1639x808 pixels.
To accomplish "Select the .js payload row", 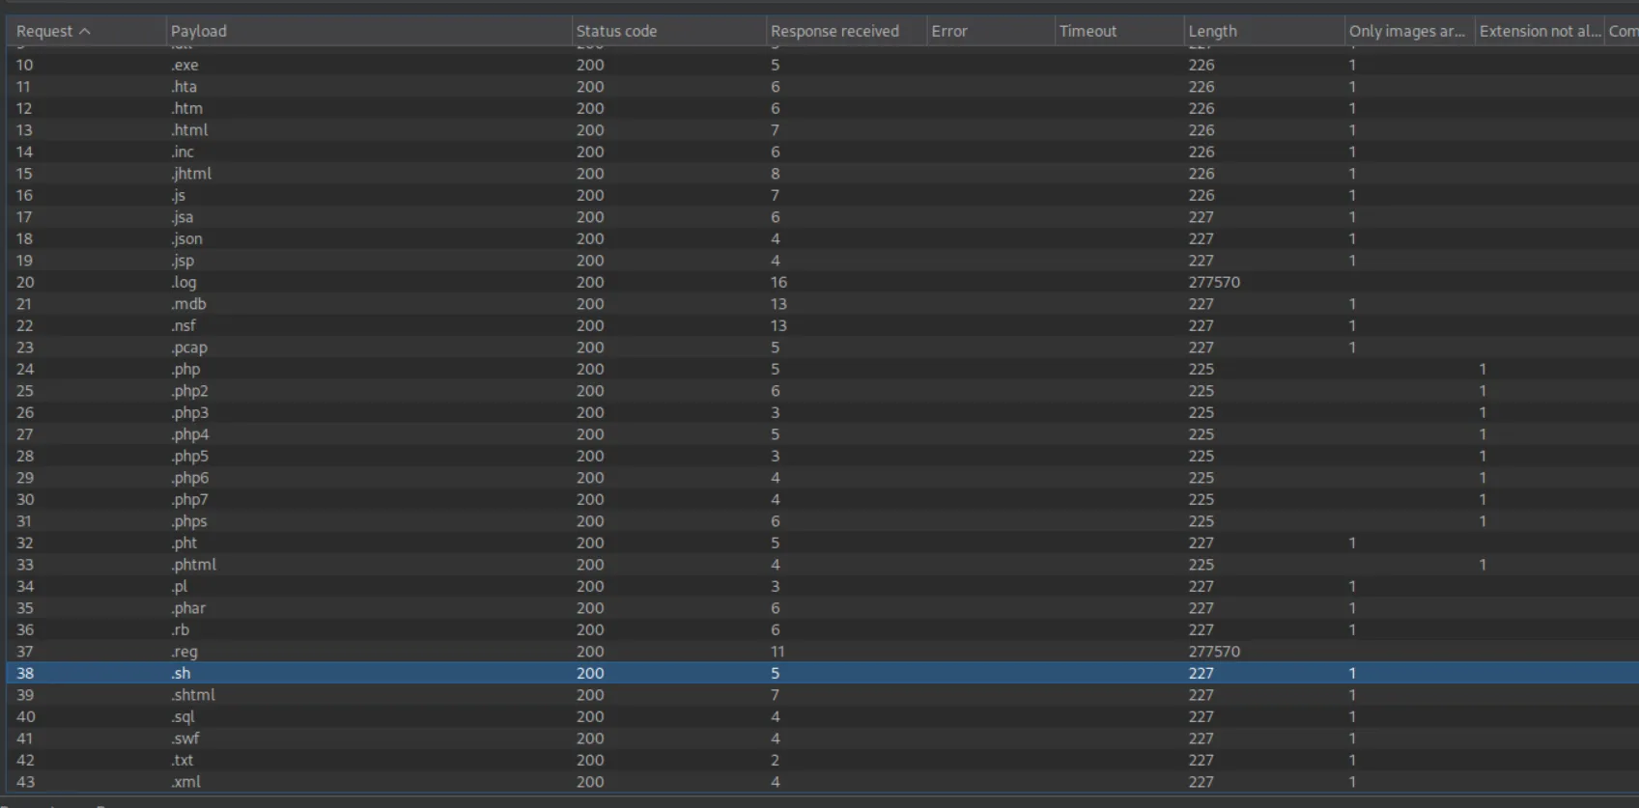I will [823, 195].
